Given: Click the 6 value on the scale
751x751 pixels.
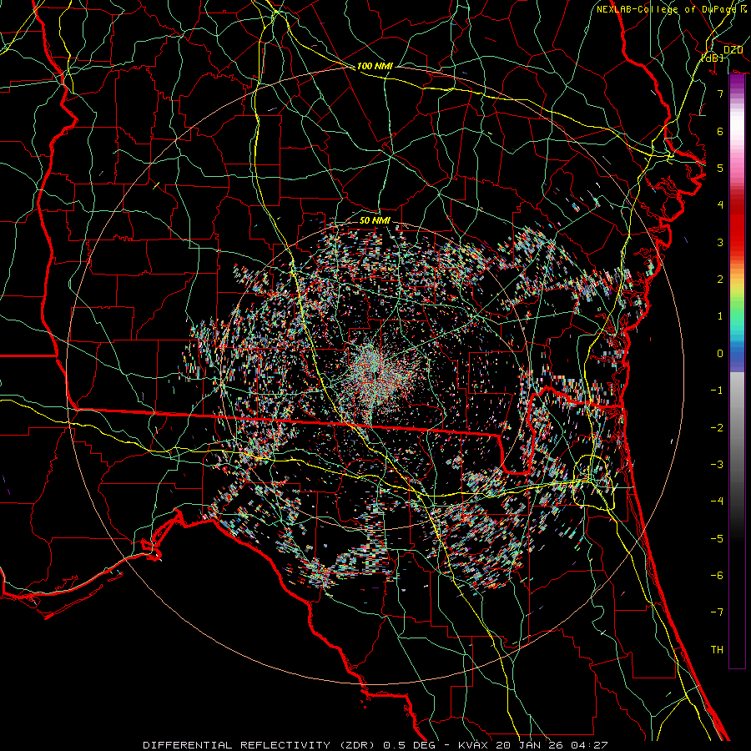Looking at the screenshot, I should (x=720, y=131).
